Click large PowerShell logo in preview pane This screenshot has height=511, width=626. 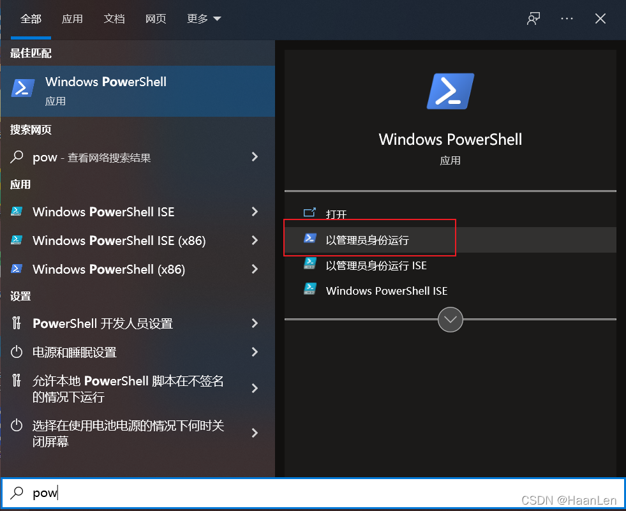(451, 91)
